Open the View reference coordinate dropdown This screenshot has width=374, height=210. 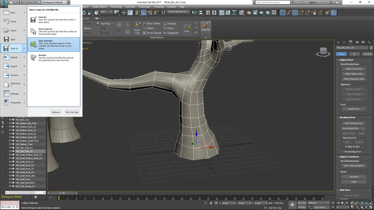click(x=106, y=12)
